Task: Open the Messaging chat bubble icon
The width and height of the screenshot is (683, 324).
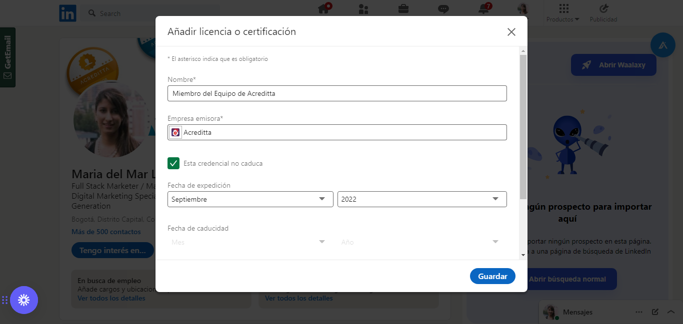Action: pyautogui.click(x=443, y=9)
